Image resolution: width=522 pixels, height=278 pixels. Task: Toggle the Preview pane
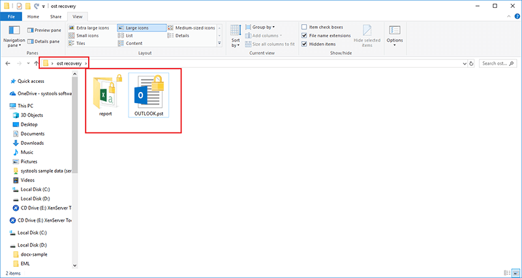click(x=44, y=30)
